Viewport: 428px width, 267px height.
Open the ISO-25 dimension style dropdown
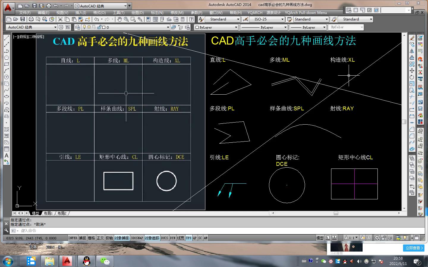click(x=282, y=19)
